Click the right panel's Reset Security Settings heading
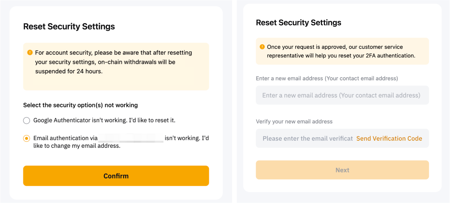451x203 pixels. pos(299,22)
